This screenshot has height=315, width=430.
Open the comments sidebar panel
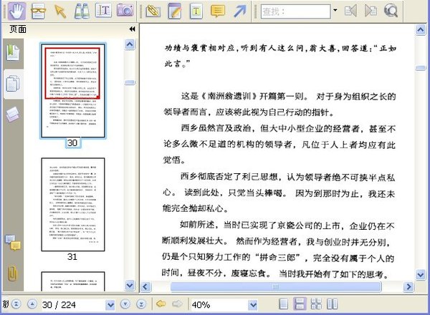[13, 242]
